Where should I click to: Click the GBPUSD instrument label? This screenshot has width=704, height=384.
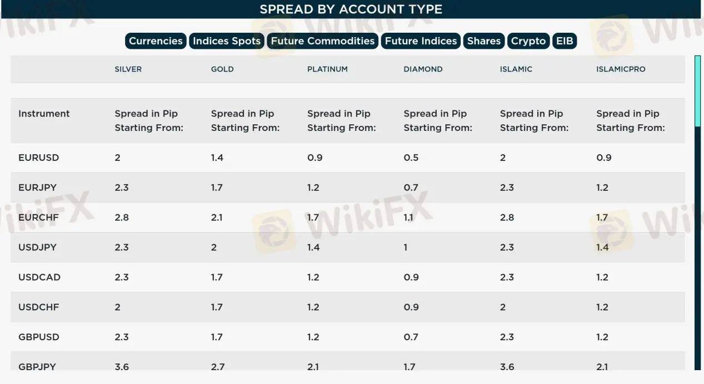[38, 337]
